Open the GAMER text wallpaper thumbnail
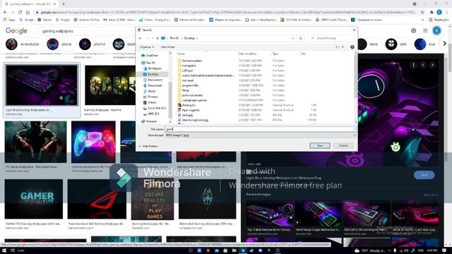The height and width of the screenshot is (254, 452). [34, 199]
